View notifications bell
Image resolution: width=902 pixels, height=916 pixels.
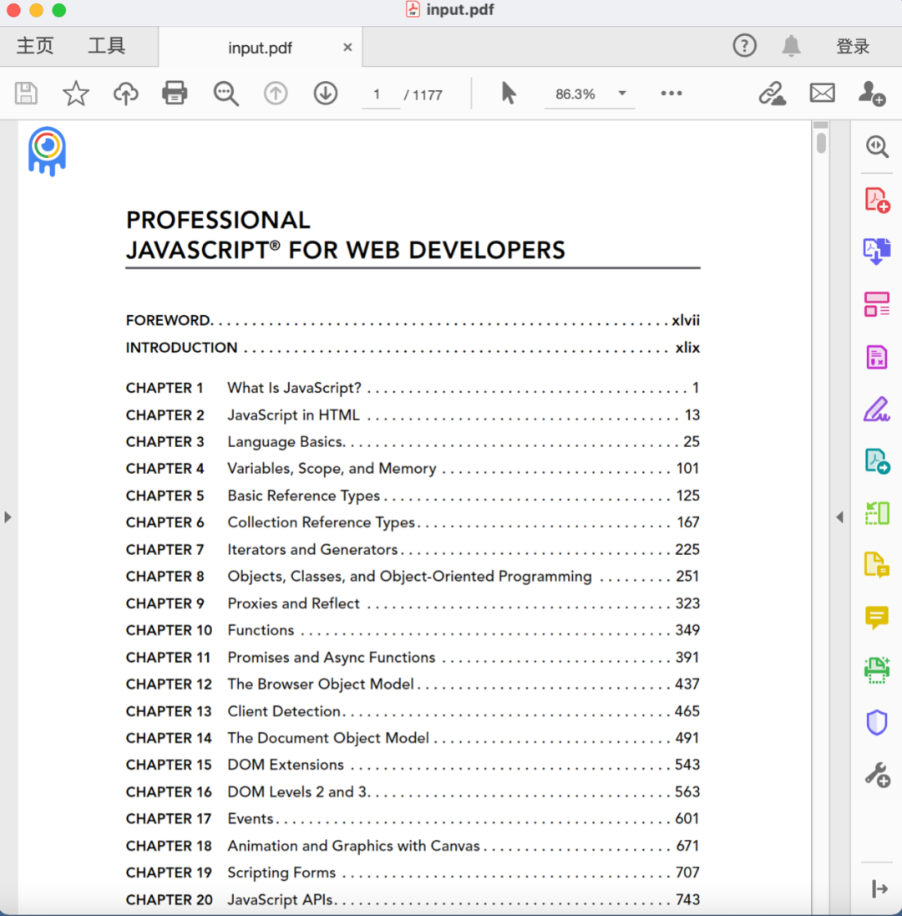tap(792, 46)
